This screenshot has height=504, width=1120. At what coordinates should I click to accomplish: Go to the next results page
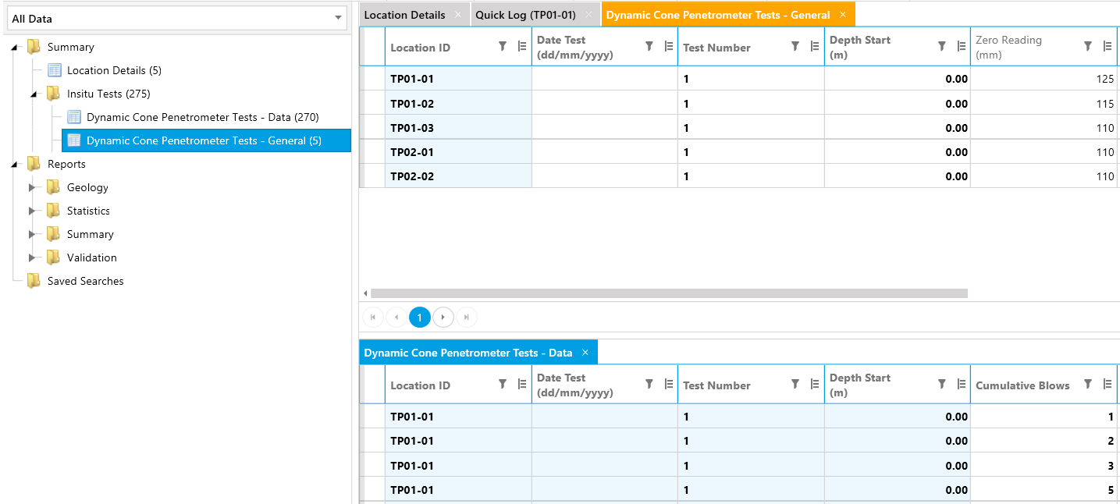coord(443,317)
